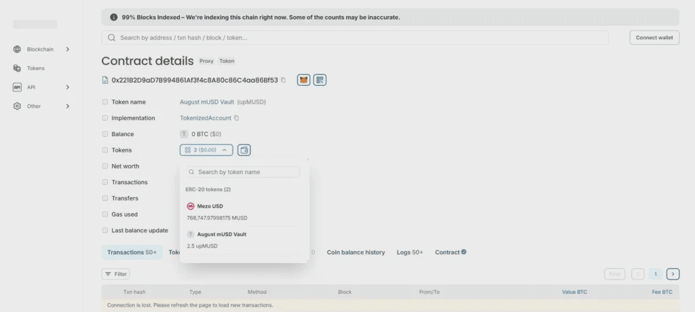The image size is (695, 312).
Task: Click the info icon beside Gas used
Action: pos(105,215)
